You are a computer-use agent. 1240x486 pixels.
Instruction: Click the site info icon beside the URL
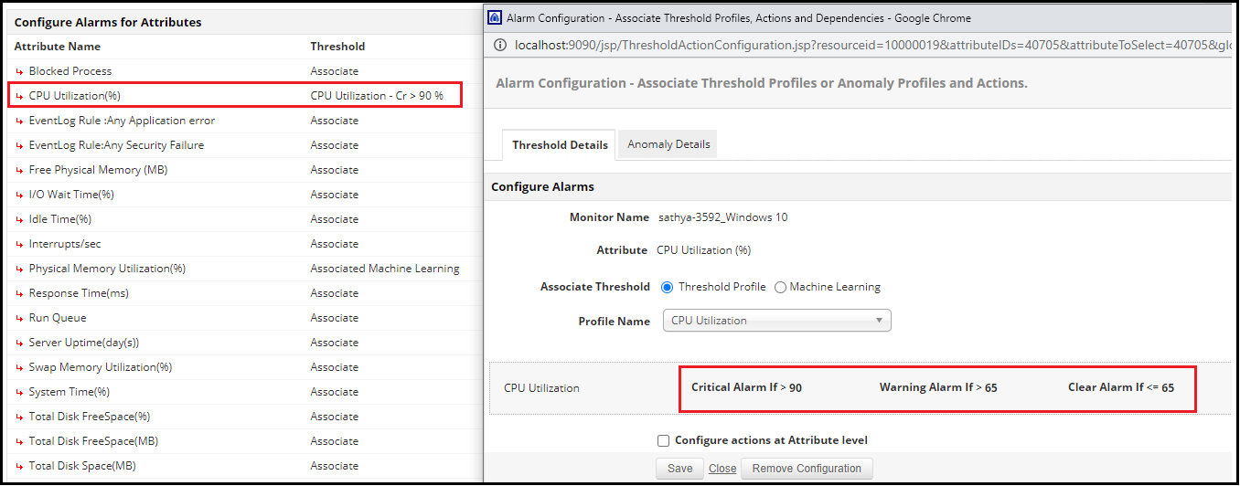(499, 45)
